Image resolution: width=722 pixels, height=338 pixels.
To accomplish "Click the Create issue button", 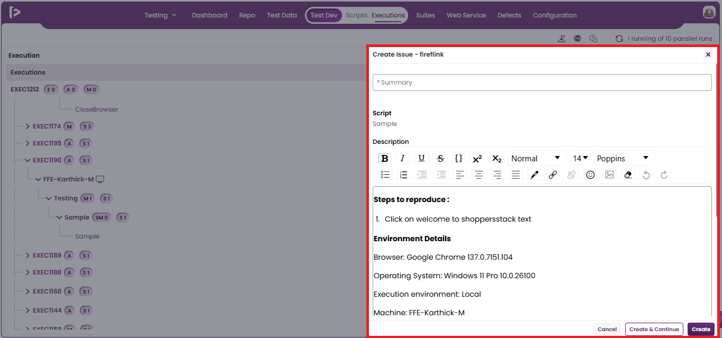I will click(701, 329).
